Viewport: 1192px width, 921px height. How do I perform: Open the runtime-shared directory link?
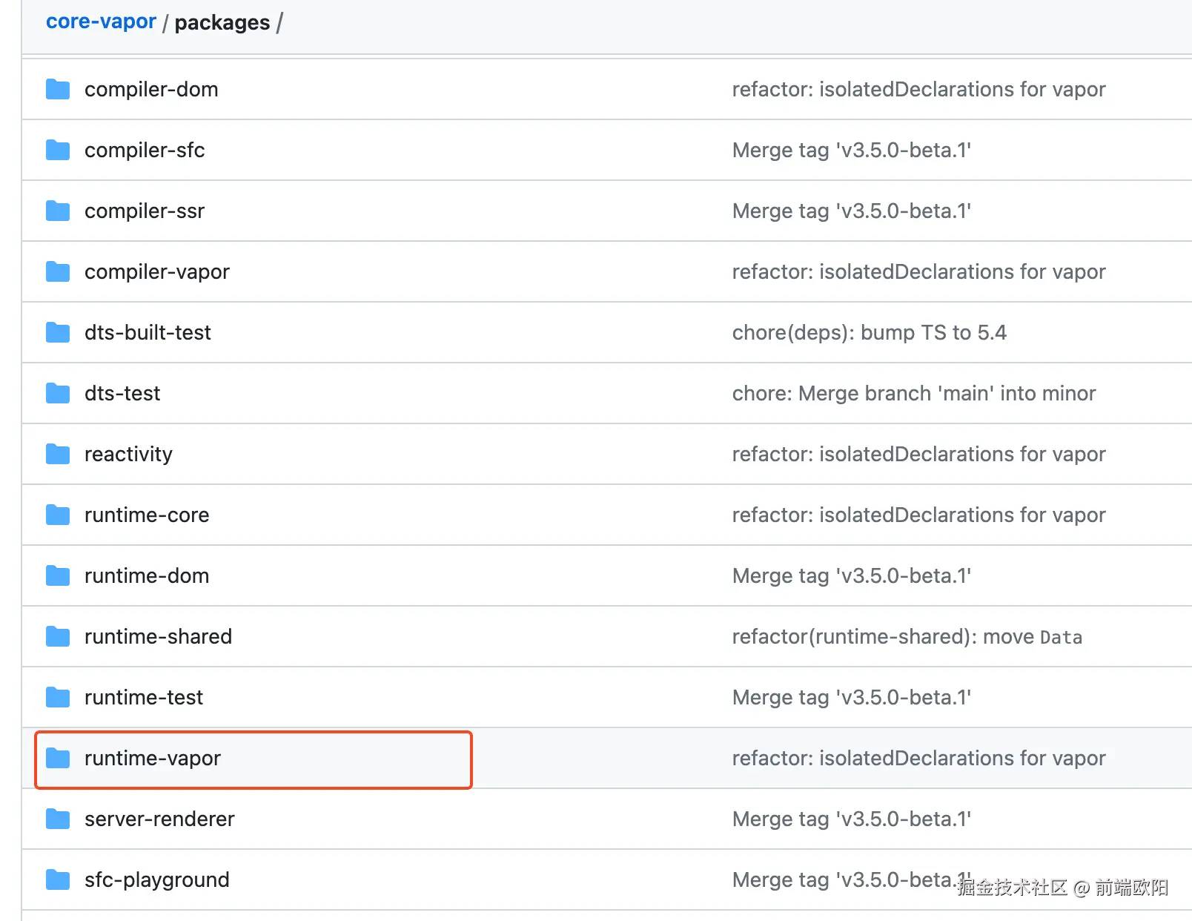click(158, 637)
